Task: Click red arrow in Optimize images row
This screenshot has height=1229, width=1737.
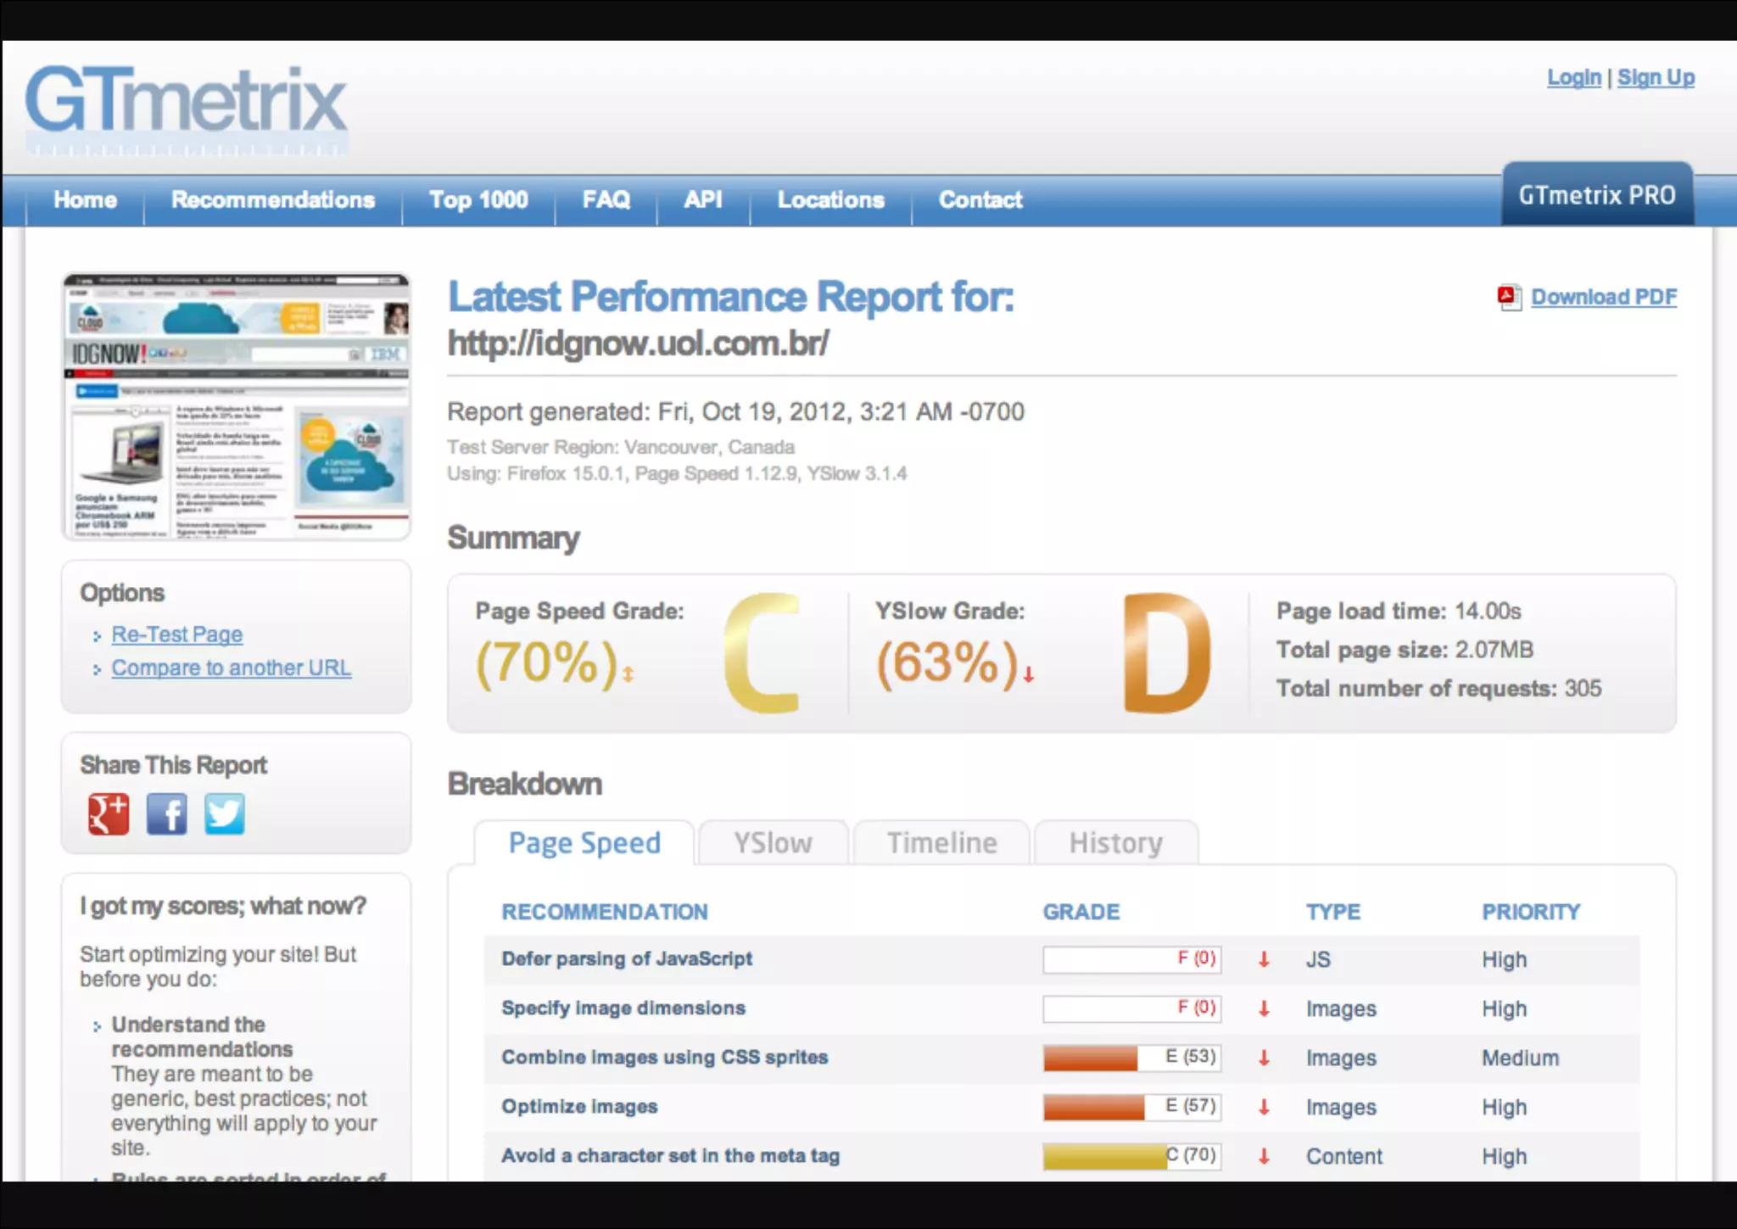Action: coord(1264,1107)
